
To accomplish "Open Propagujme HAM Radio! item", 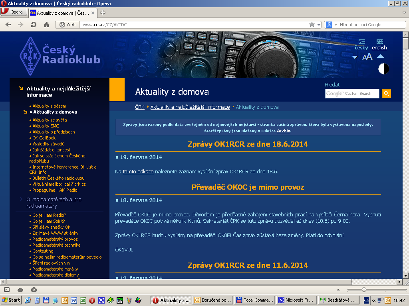I will pyautogui.click(x=55, y=190).
